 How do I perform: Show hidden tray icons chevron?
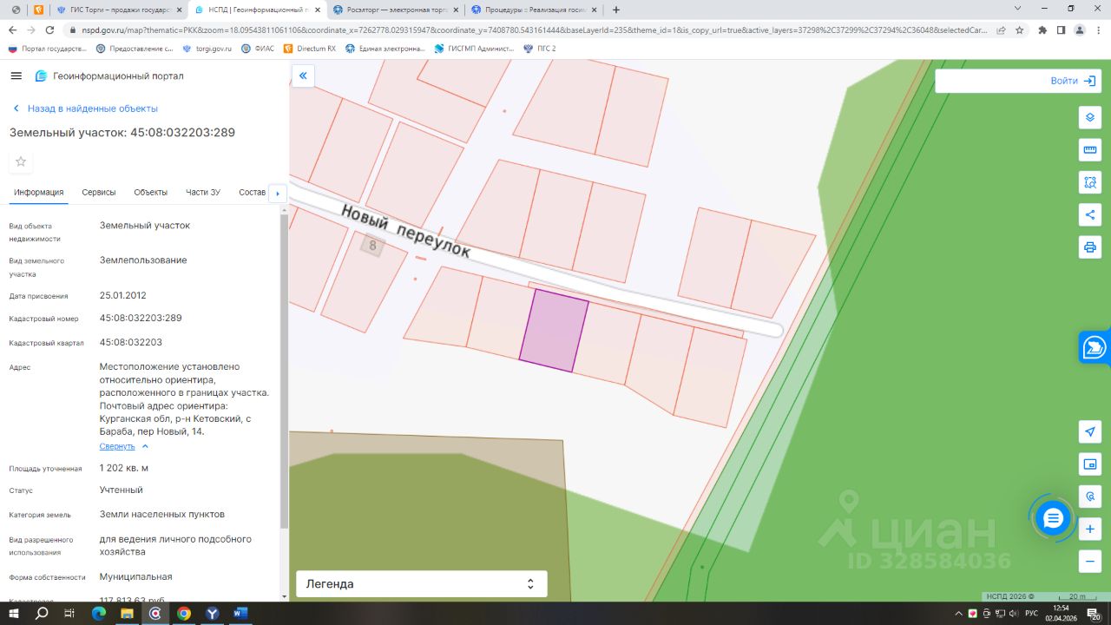click(x=957, y=614)
